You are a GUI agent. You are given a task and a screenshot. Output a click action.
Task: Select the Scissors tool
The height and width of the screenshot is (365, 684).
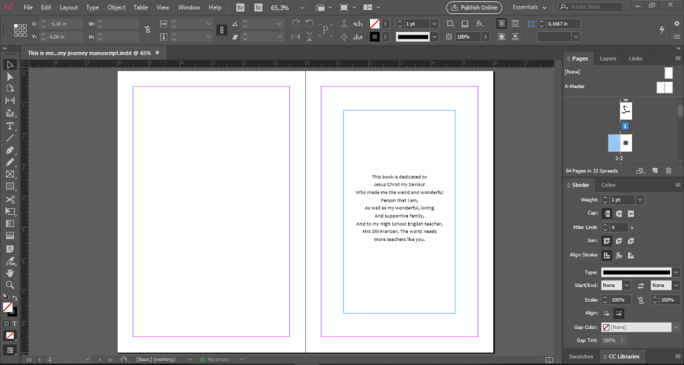(x=10, y=199)
